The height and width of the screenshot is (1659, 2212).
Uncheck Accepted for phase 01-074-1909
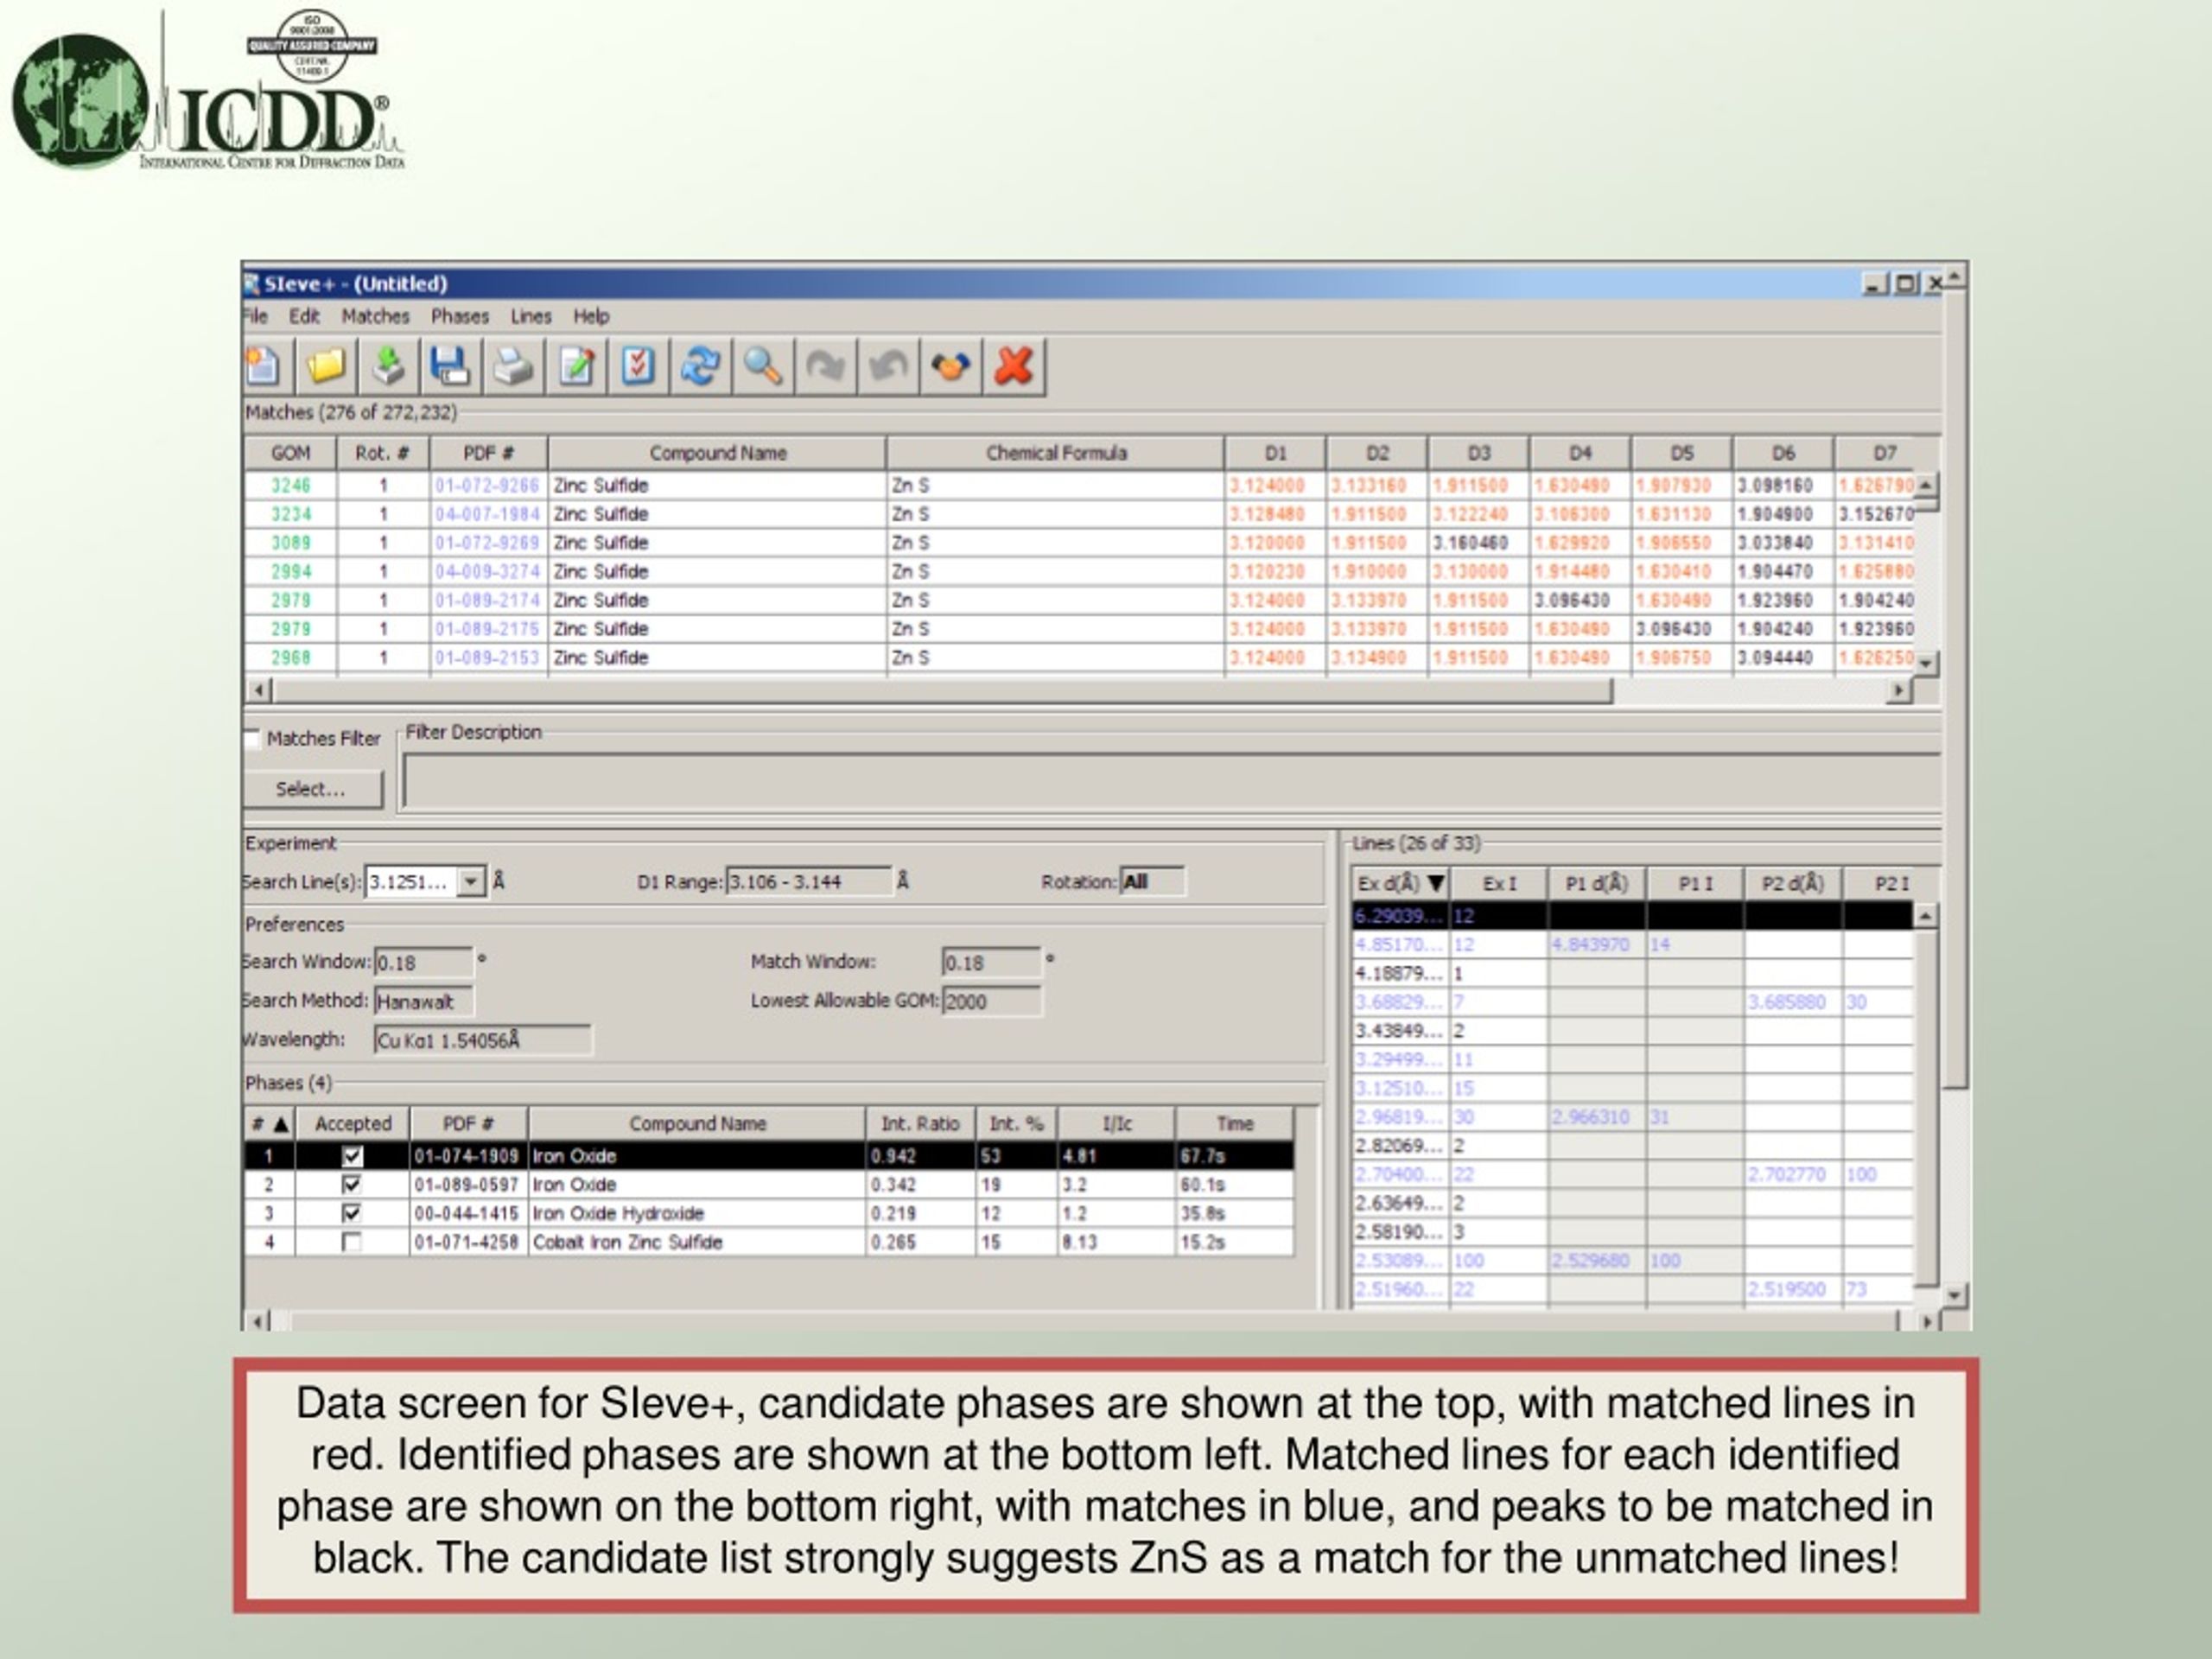tap(352, 1156)
